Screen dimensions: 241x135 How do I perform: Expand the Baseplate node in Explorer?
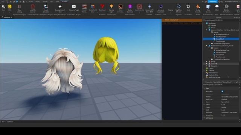pyautogui.click(x=207, y=66)
